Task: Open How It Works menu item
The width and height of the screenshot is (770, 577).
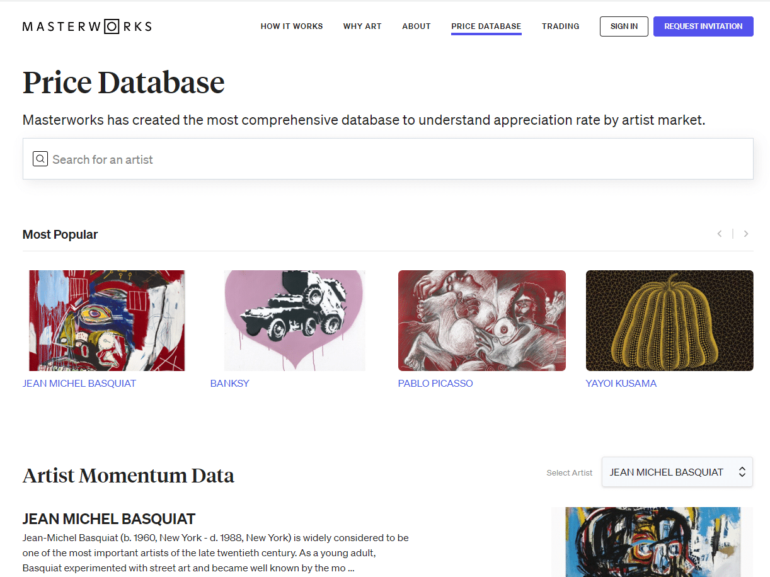Action: (x=292, y=26)
